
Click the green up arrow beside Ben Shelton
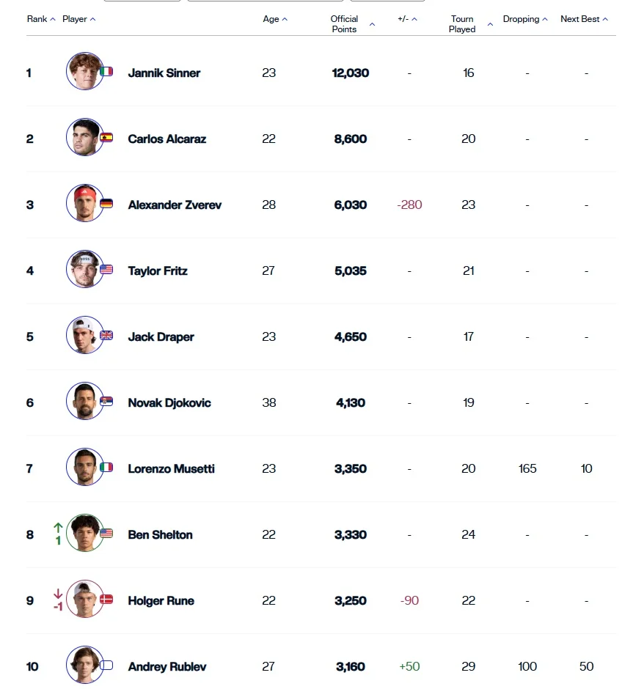pyautogui.click(x=58, y=527)
